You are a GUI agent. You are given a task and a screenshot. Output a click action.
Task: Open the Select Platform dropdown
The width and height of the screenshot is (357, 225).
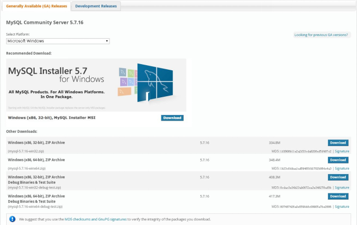pyautogui.click(x=58, y=41)
